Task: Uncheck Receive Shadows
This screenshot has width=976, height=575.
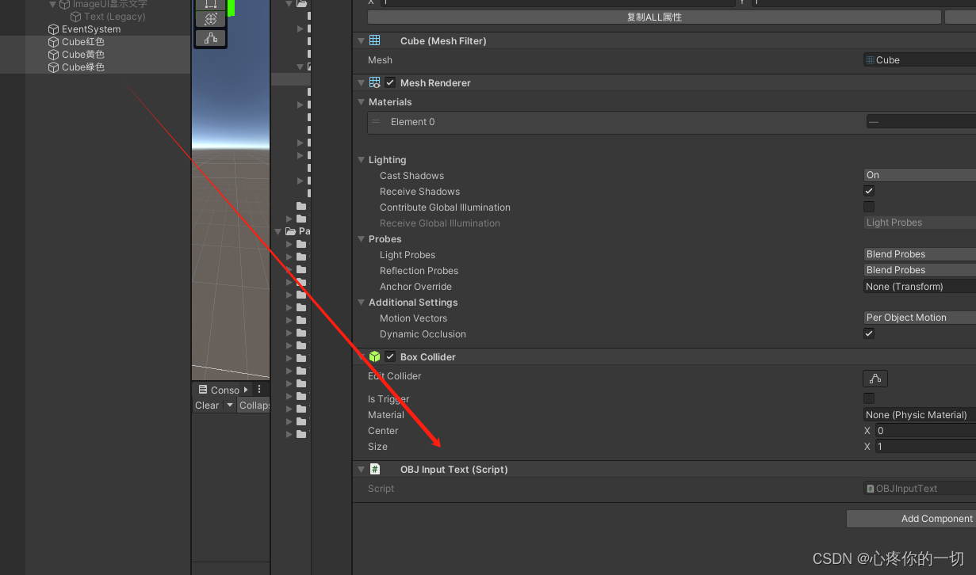Action: click(869, 191)
